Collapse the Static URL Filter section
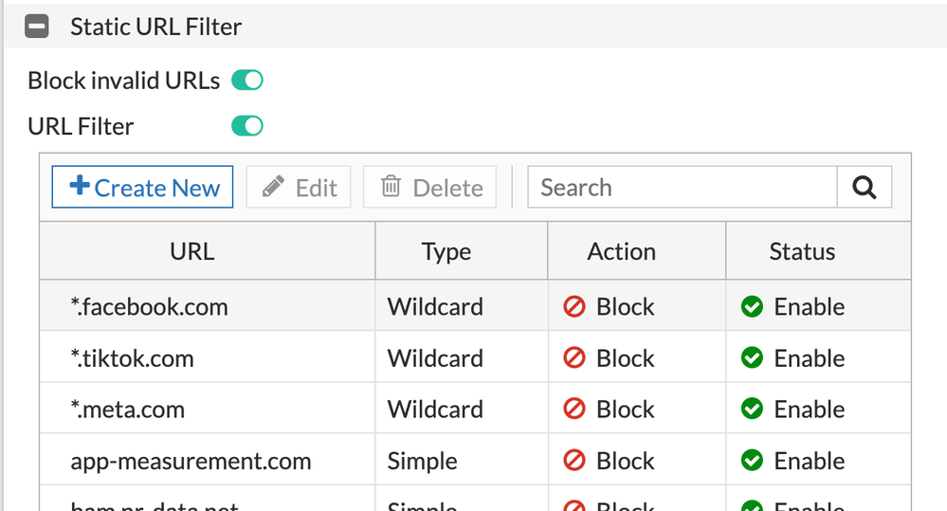Image resolution: width=947 pixels, height=511 pixels. point(37,27)
